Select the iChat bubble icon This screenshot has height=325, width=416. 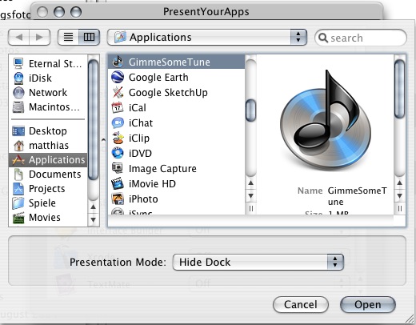(x=118, y=122)
